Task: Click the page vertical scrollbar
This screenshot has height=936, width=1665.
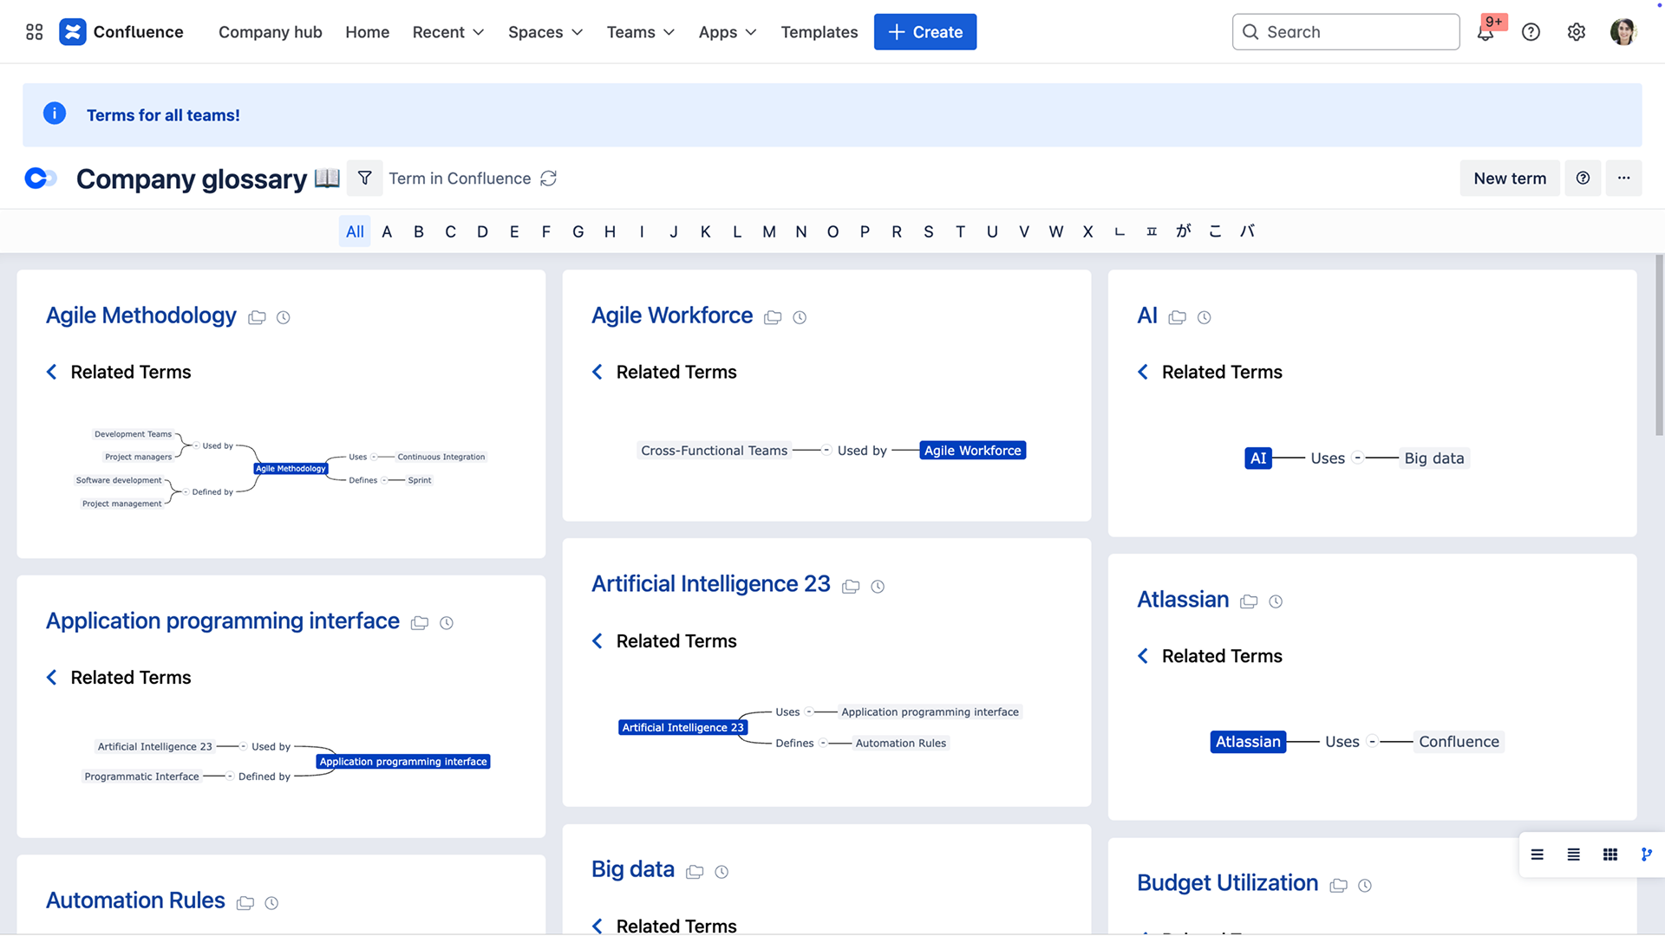Action: tap(1659, 345)
